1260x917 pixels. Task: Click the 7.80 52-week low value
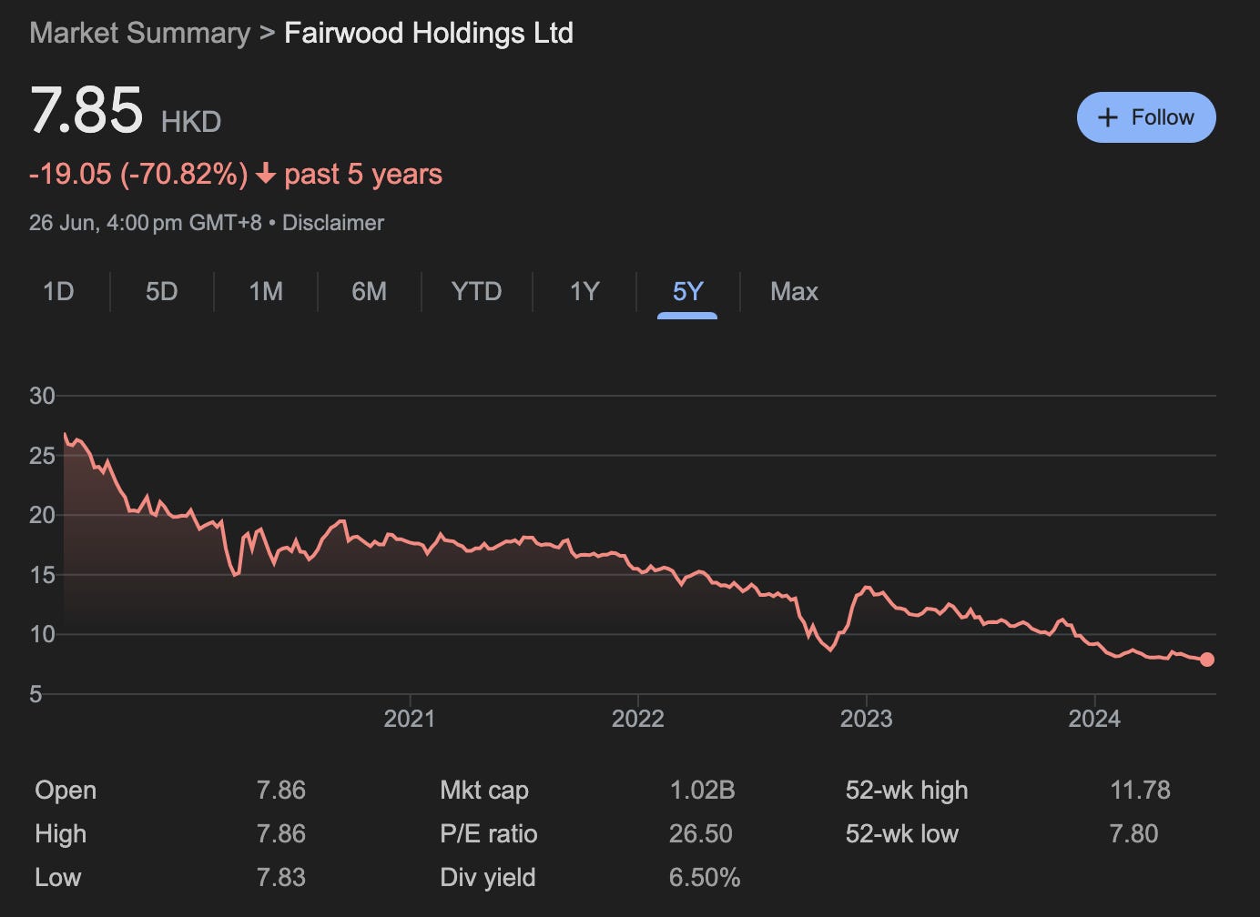pyautogui.click(x=1134, y=833)
